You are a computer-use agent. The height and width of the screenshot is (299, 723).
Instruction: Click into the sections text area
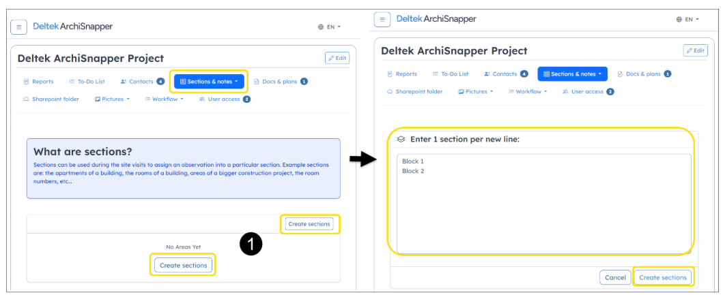(543, 204)
